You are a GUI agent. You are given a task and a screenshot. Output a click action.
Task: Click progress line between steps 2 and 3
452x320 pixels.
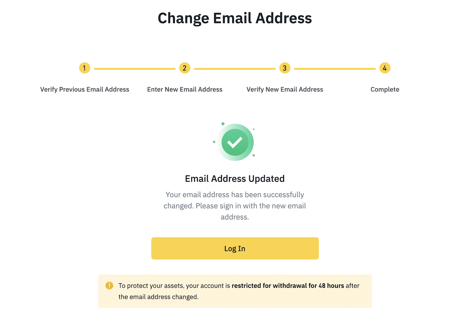pyautogui.click(x=234, y=69)
